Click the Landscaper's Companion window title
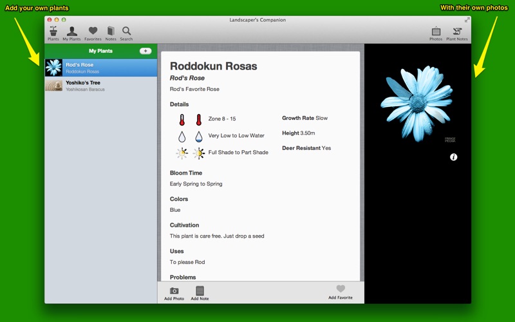This screenshot has height=322, width=515. tap(257, 20)
